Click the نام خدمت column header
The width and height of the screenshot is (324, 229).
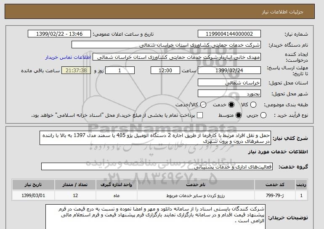196,184
